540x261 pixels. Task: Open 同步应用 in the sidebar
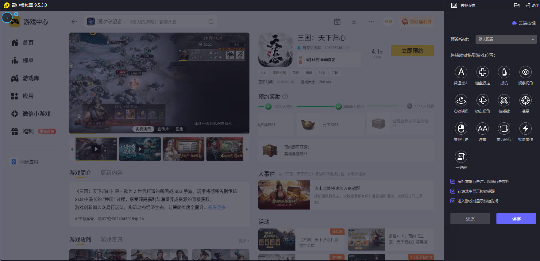[x=25, y=162]
